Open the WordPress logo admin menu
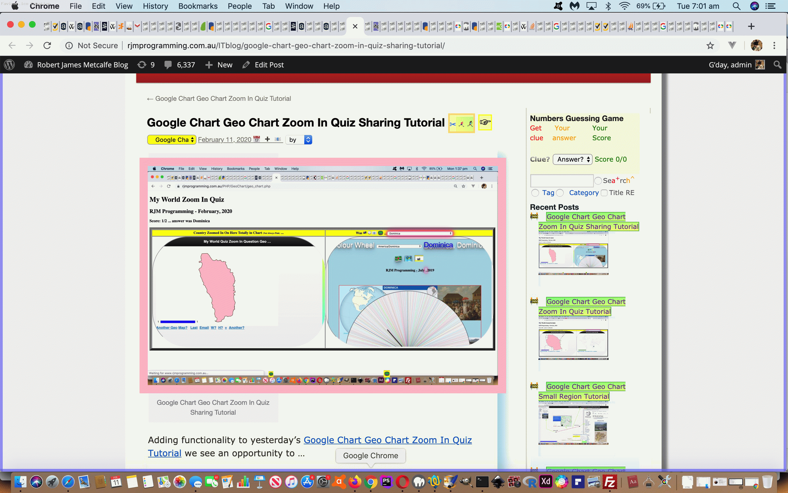The height and width of the screenshot is (493, 788). [x=10, y=65]
